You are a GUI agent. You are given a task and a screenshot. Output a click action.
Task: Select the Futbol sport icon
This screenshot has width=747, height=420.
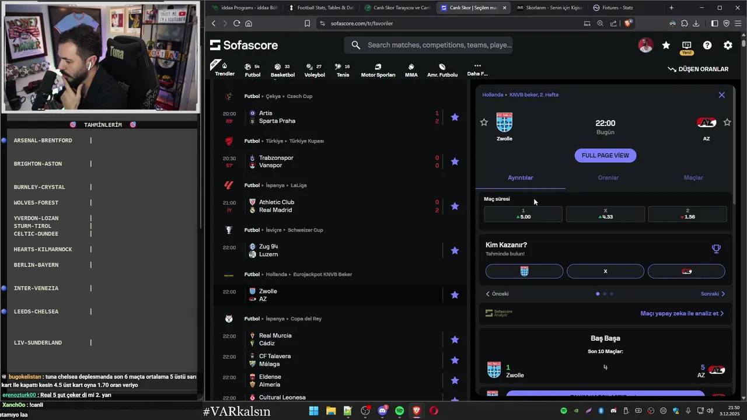tap(252, 70)
